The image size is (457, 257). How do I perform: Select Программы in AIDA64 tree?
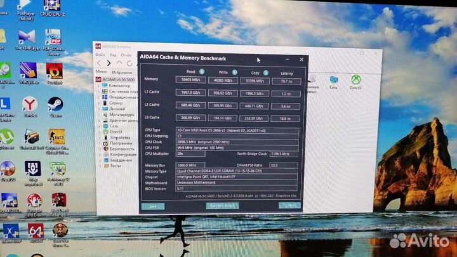(x=118, y=143)
